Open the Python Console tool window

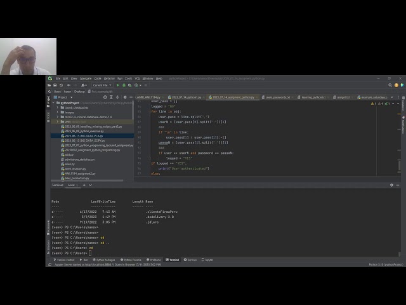pyautogui.click(x=131, y=260)
